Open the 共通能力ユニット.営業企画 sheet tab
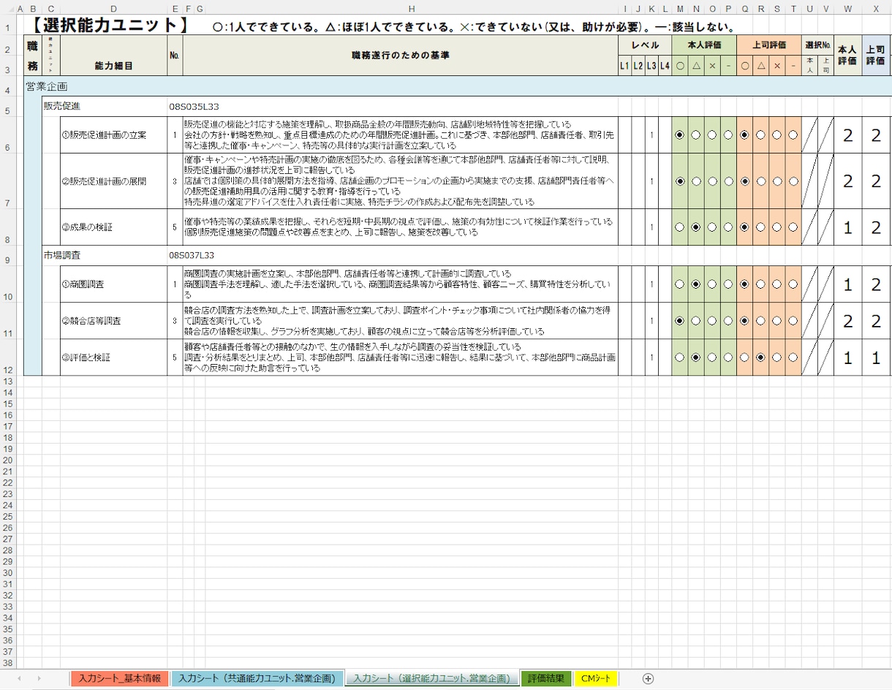 257,678
